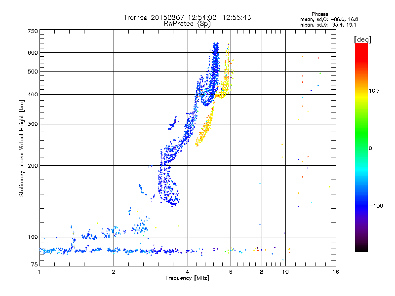Click the '100' height axis tick label

(33, 237)
